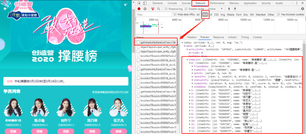Enable the Preserve log checkbox
Viewport: 306px width, 134px height.
(166, 9)
